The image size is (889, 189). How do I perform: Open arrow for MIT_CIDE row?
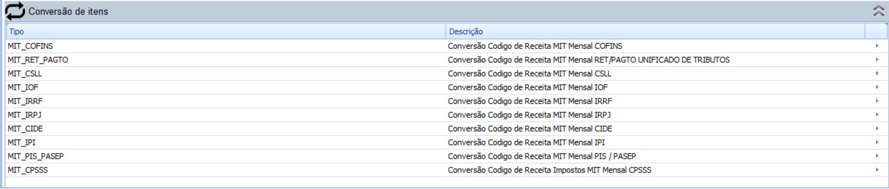click(876, 129)
